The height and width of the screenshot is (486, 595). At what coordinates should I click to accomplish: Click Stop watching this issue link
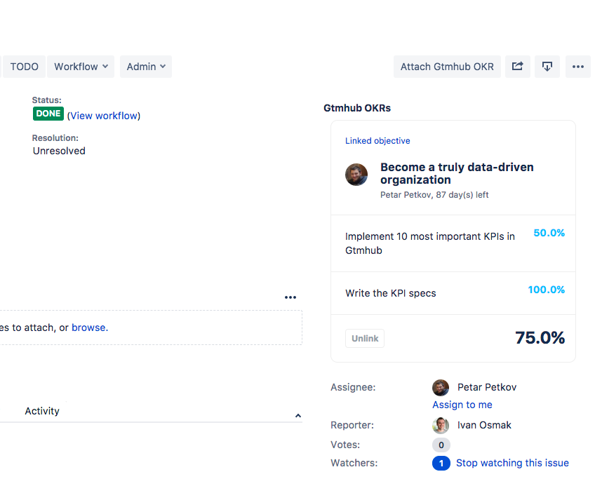click(x=512, y=464)
